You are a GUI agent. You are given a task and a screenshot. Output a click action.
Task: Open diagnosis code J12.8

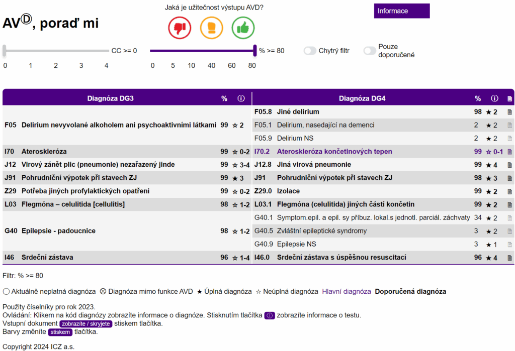pyautogui.click(x=263, y=165)
